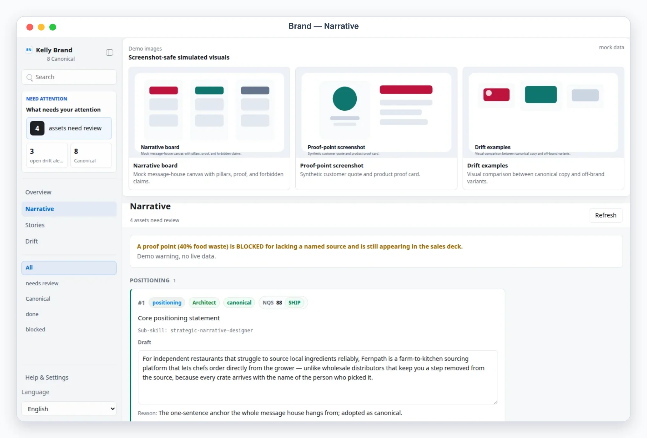Open the Drift nav item
Viewport: 647px width, 438px height.
(x=31, y=241)
